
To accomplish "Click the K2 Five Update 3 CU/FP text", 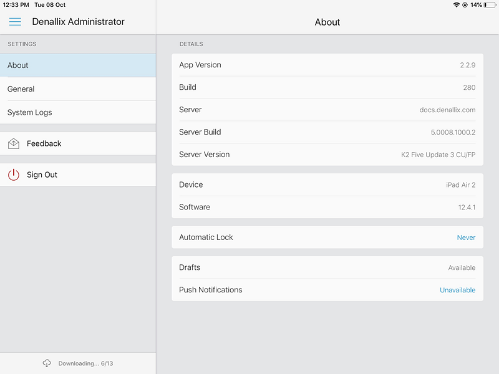I will 438,155.
